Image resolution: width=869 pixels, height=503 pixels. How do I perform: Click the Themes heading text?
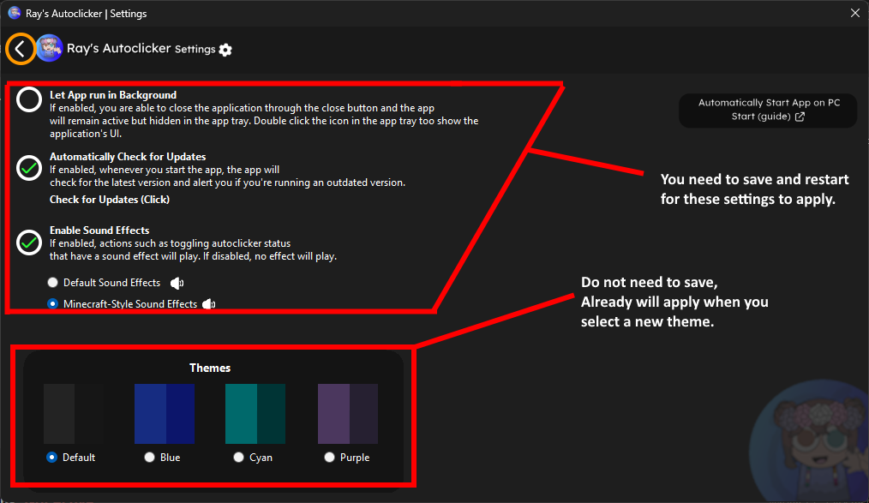(x=210, y=368)
